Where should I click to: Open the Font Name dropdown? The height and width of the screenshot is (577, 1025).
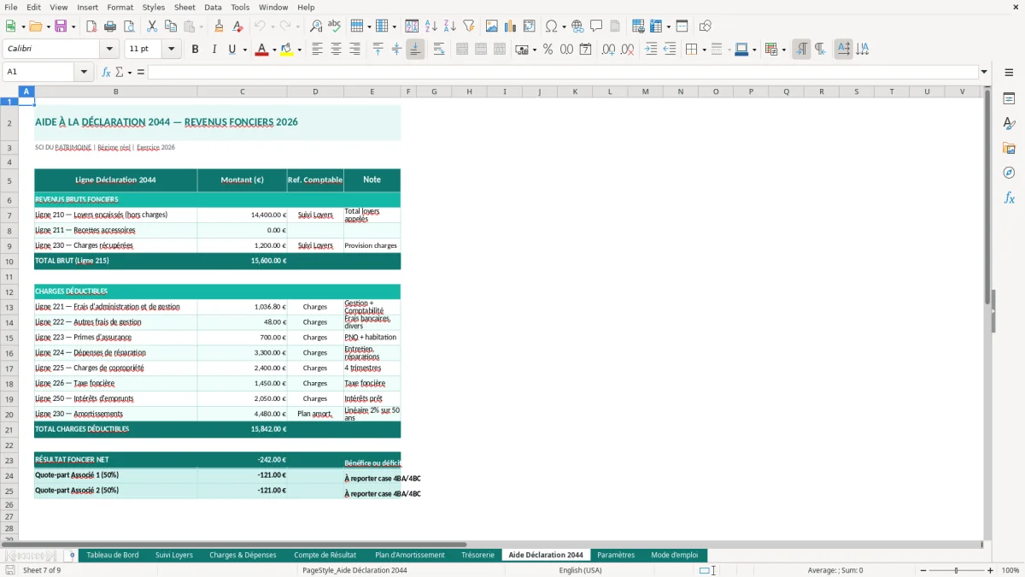click(109, 50)
